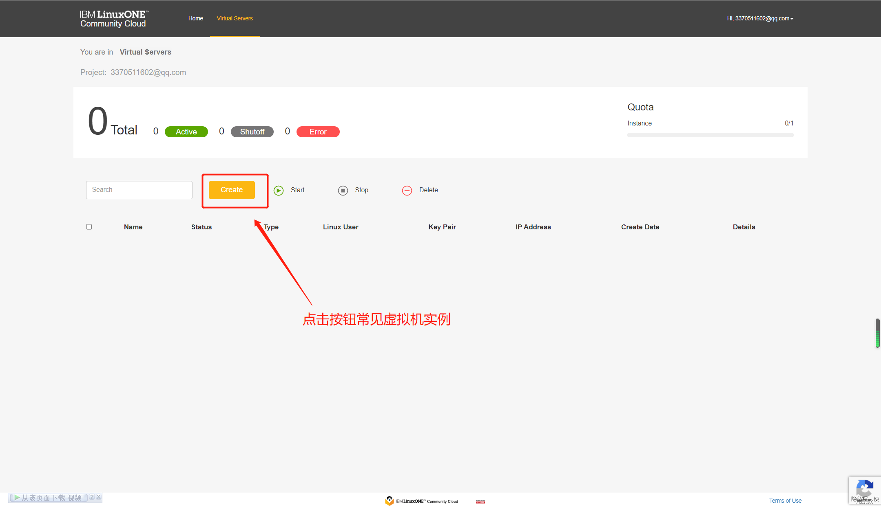This screenshot has height=510, width=881.
Task: Click the green Active status badge
Action: pos(186,132)
